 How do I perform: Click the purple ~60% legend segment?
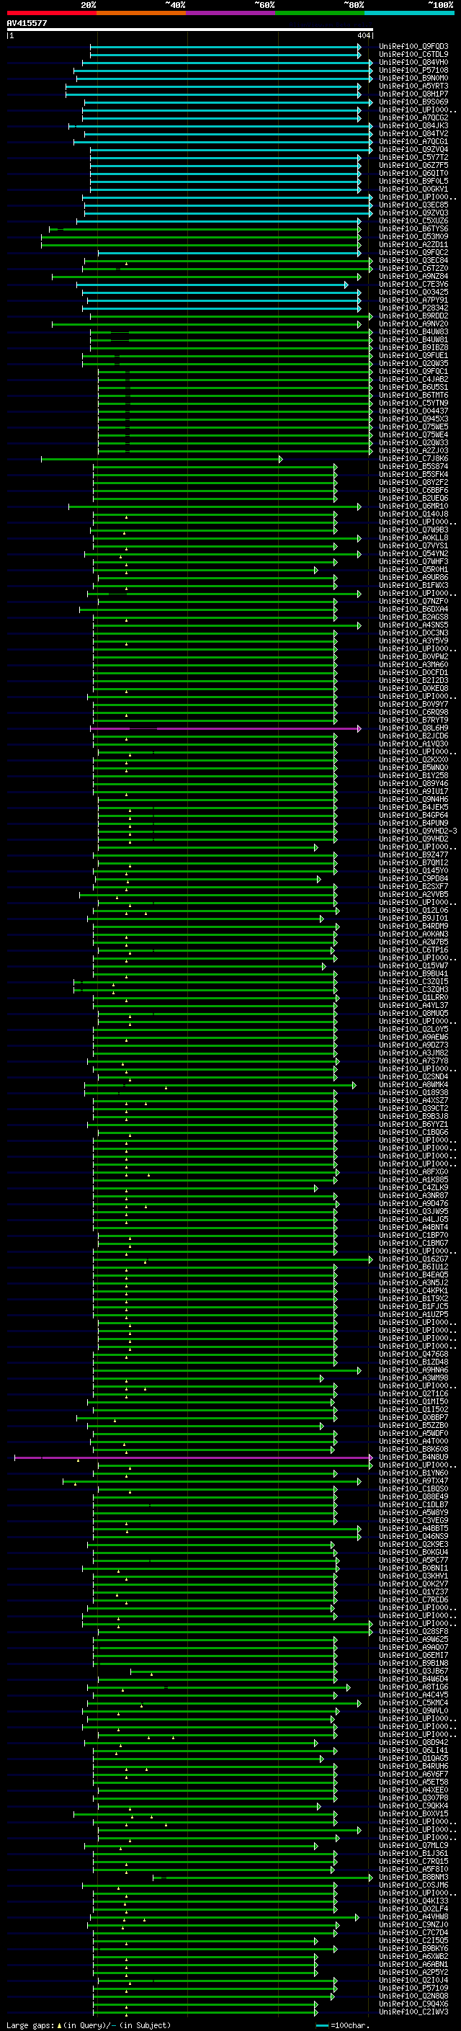[x=231, y=13]
